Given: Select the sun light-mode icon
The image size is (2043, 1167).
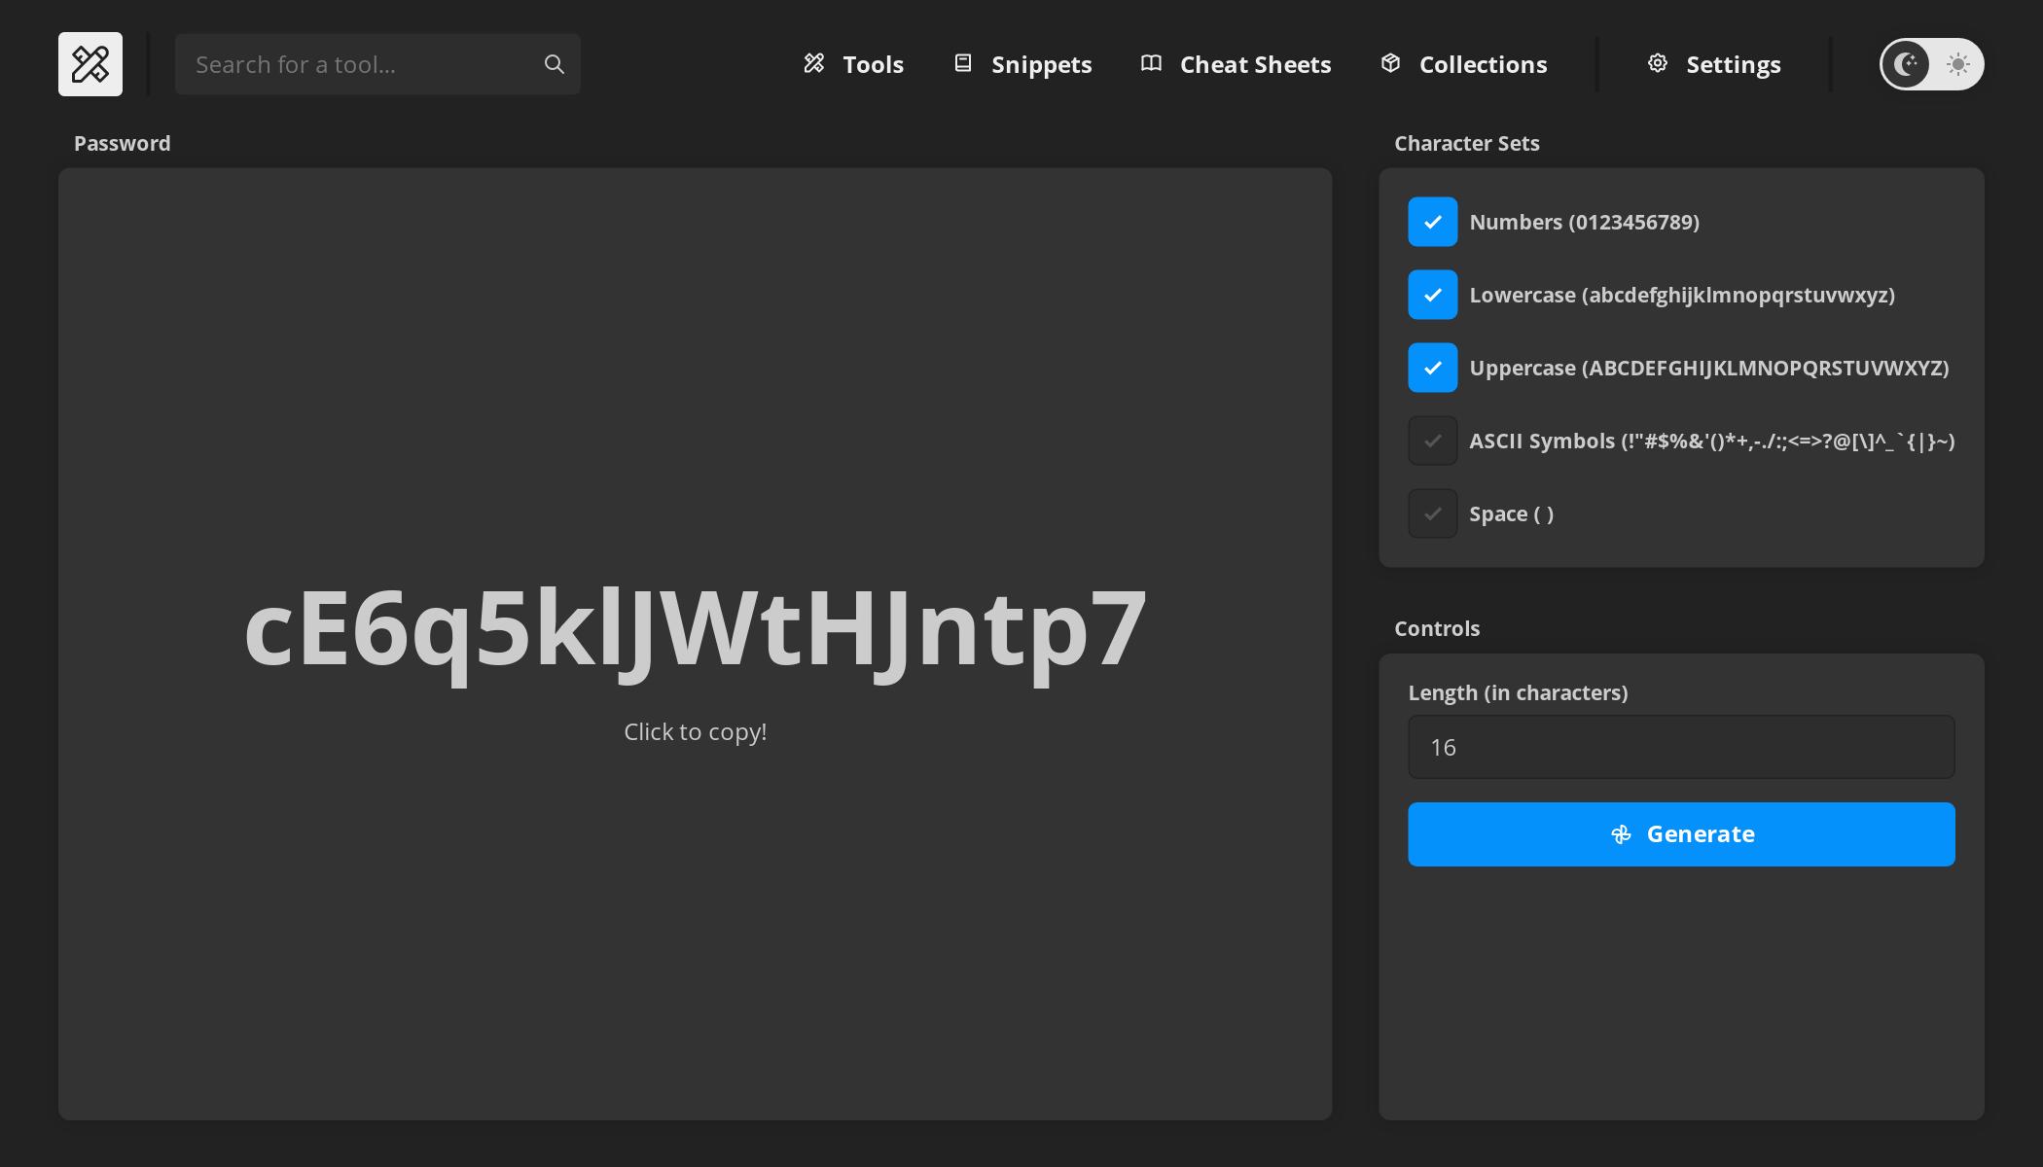Looking at the screenshot, I should [1958, 64].
